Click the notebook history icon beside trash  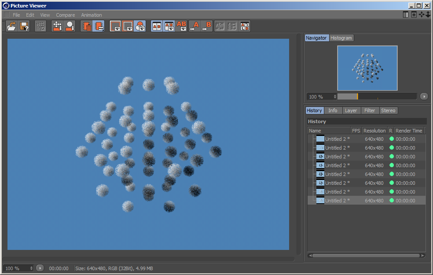click(99, 26)
